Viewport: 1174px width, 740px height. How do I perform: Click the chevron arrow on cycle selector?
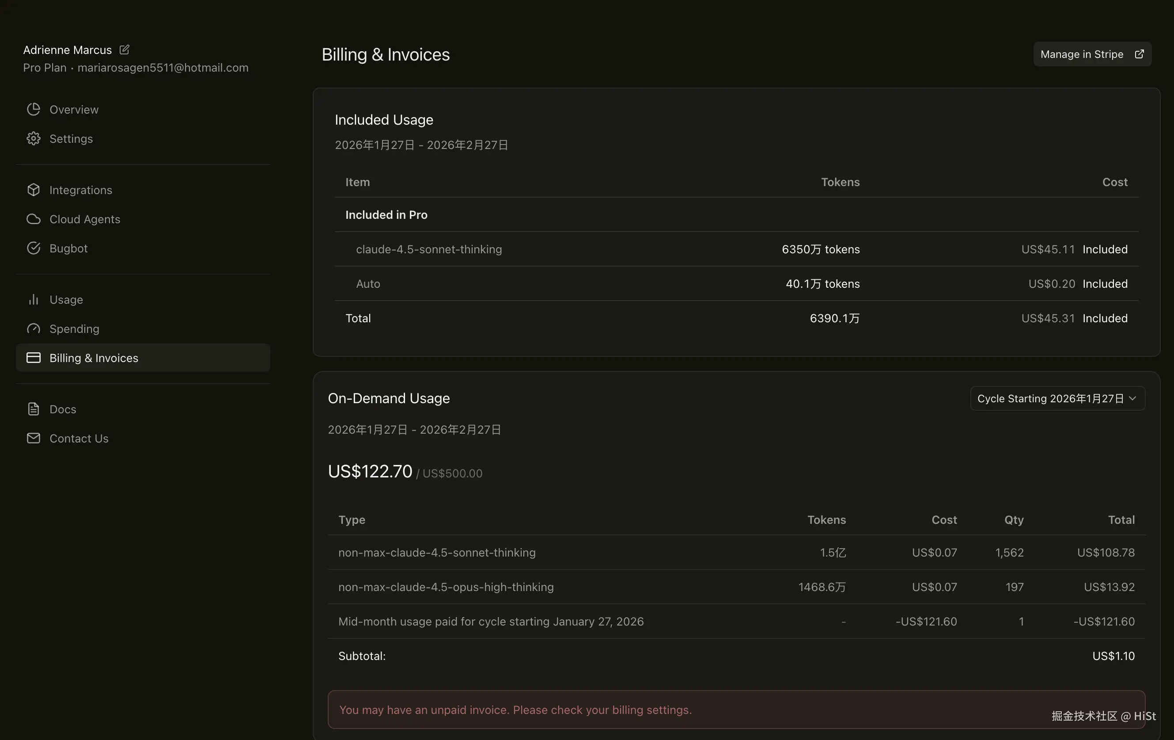click(x=1132, y=399)
